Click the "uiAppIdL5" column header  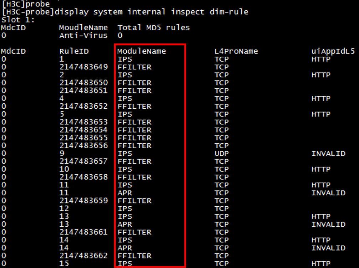pos(333,51)
